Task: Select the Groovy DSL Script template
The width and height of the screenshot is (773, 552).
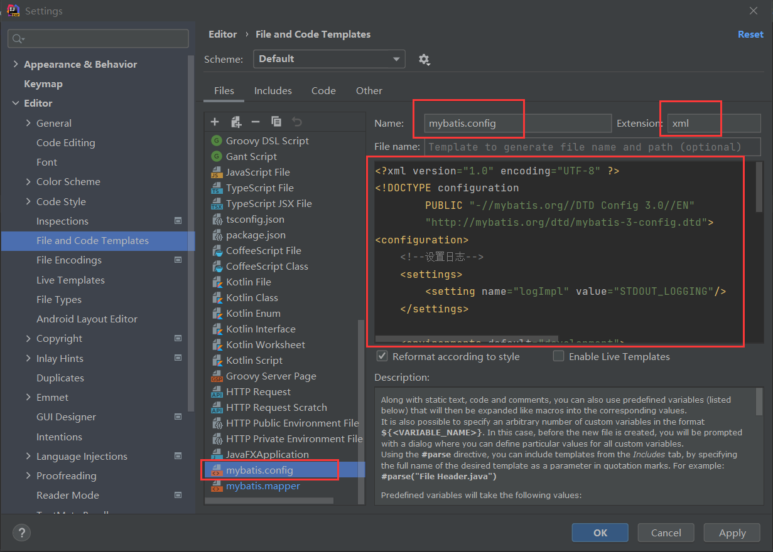Action: (x=267, y=141)
